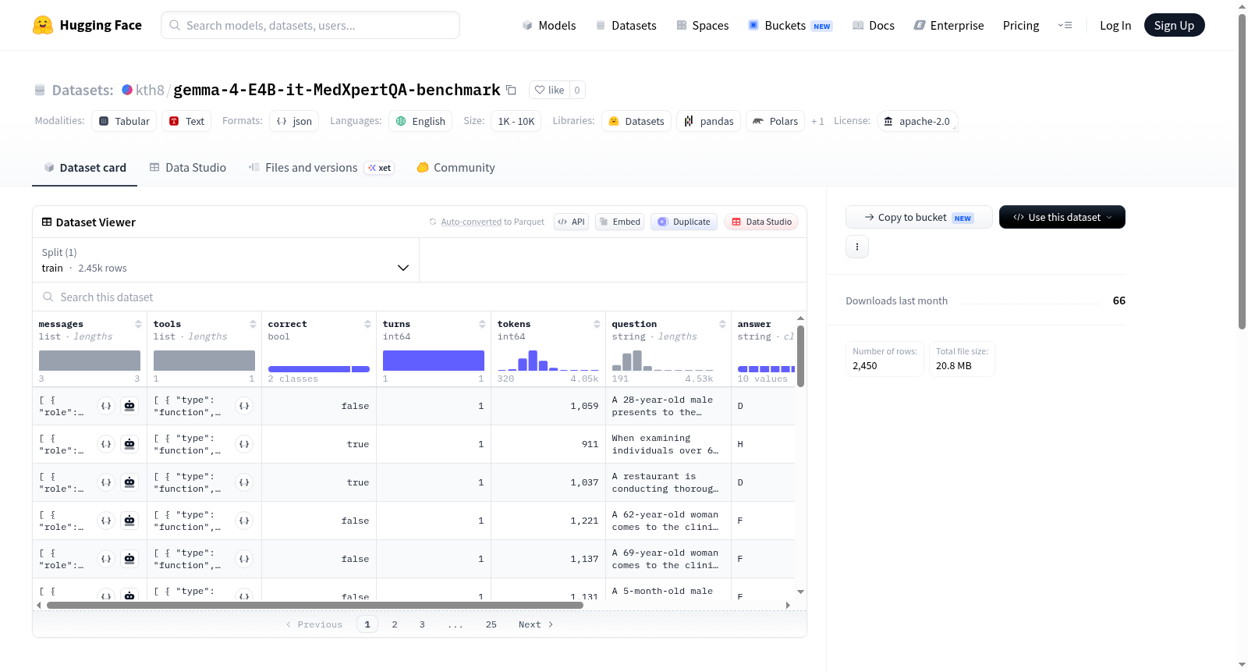
Task: Select the Polars library tag
Action: coord(775,121)
